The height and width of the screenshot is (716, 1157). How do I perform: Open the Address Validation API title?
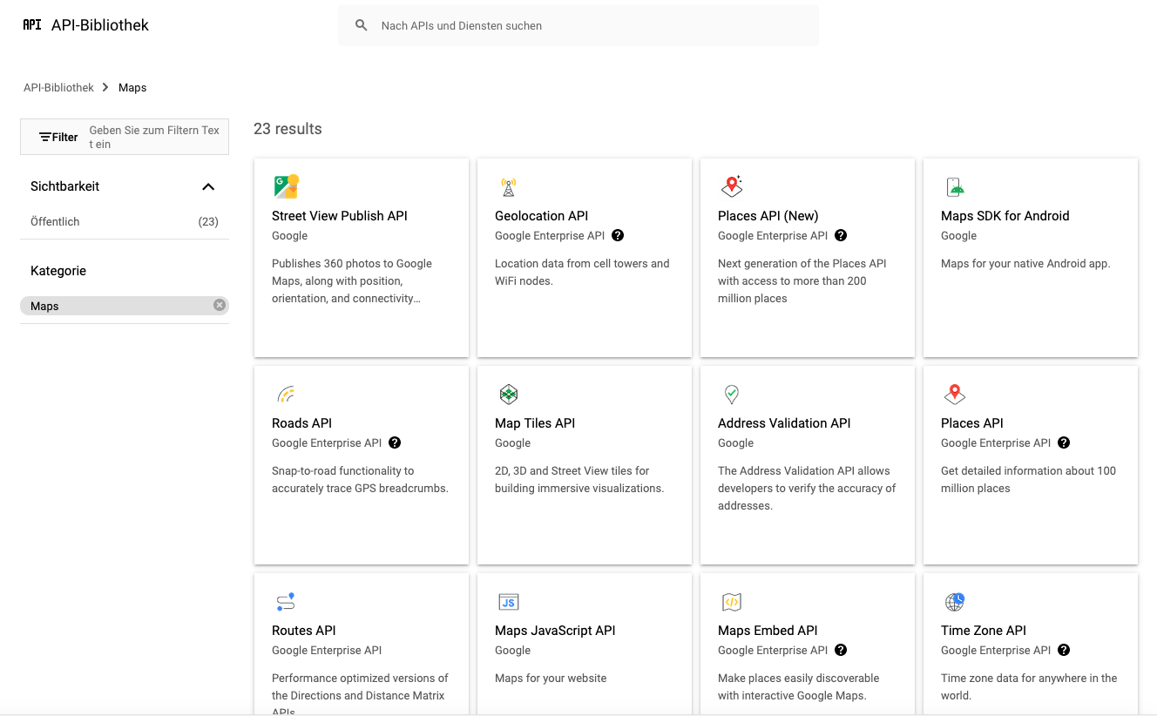click(784, 423)
